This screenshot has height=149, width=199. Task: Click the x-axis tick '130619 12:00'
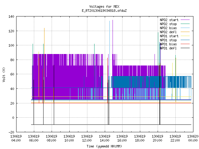pos(87,138)
